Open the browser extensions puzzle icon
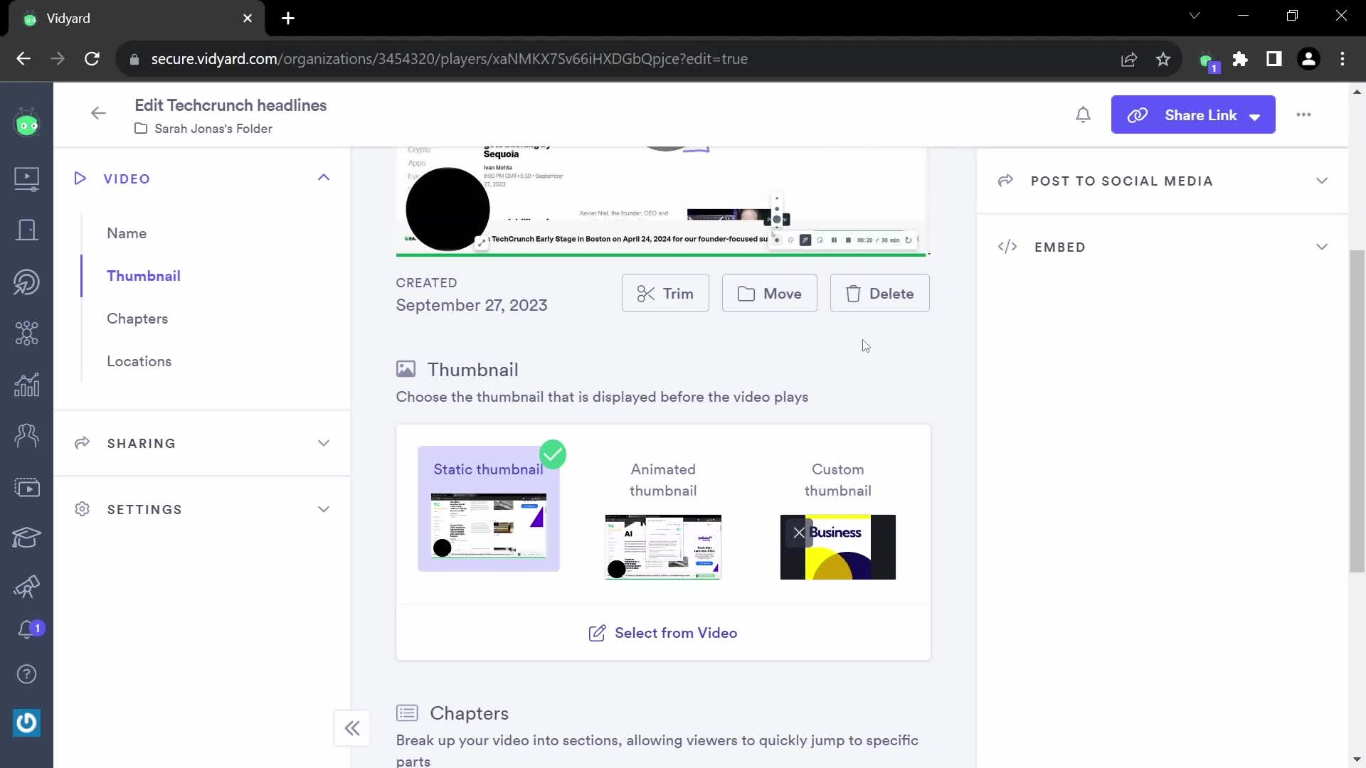1366x768 pixels. click(1240, 59)
